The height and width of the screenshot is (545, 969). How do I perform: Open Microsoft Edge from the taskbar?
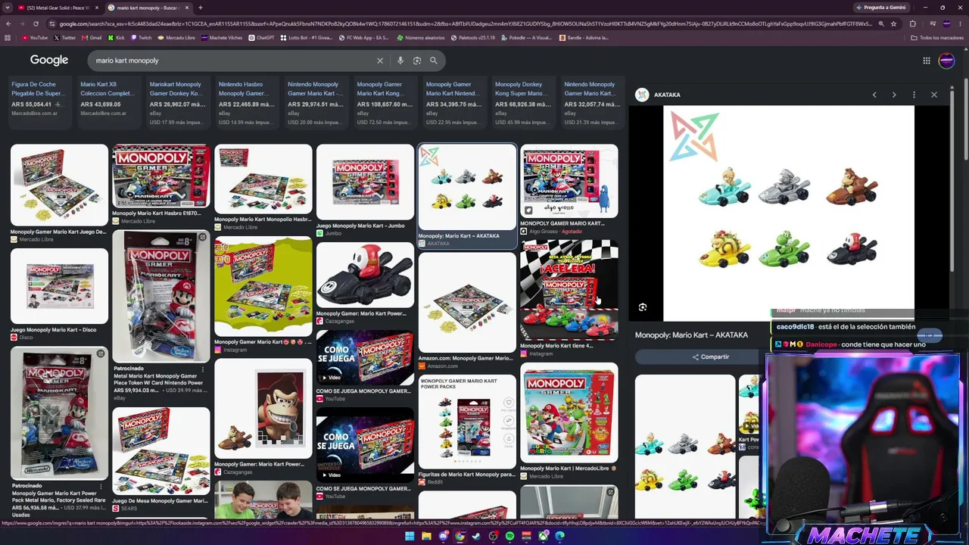click(559, 536)
